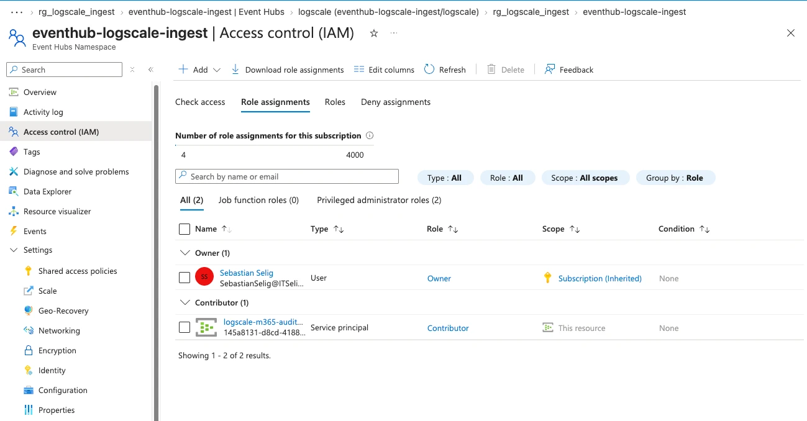Click the Delete toolbar button

pos(506,70)
